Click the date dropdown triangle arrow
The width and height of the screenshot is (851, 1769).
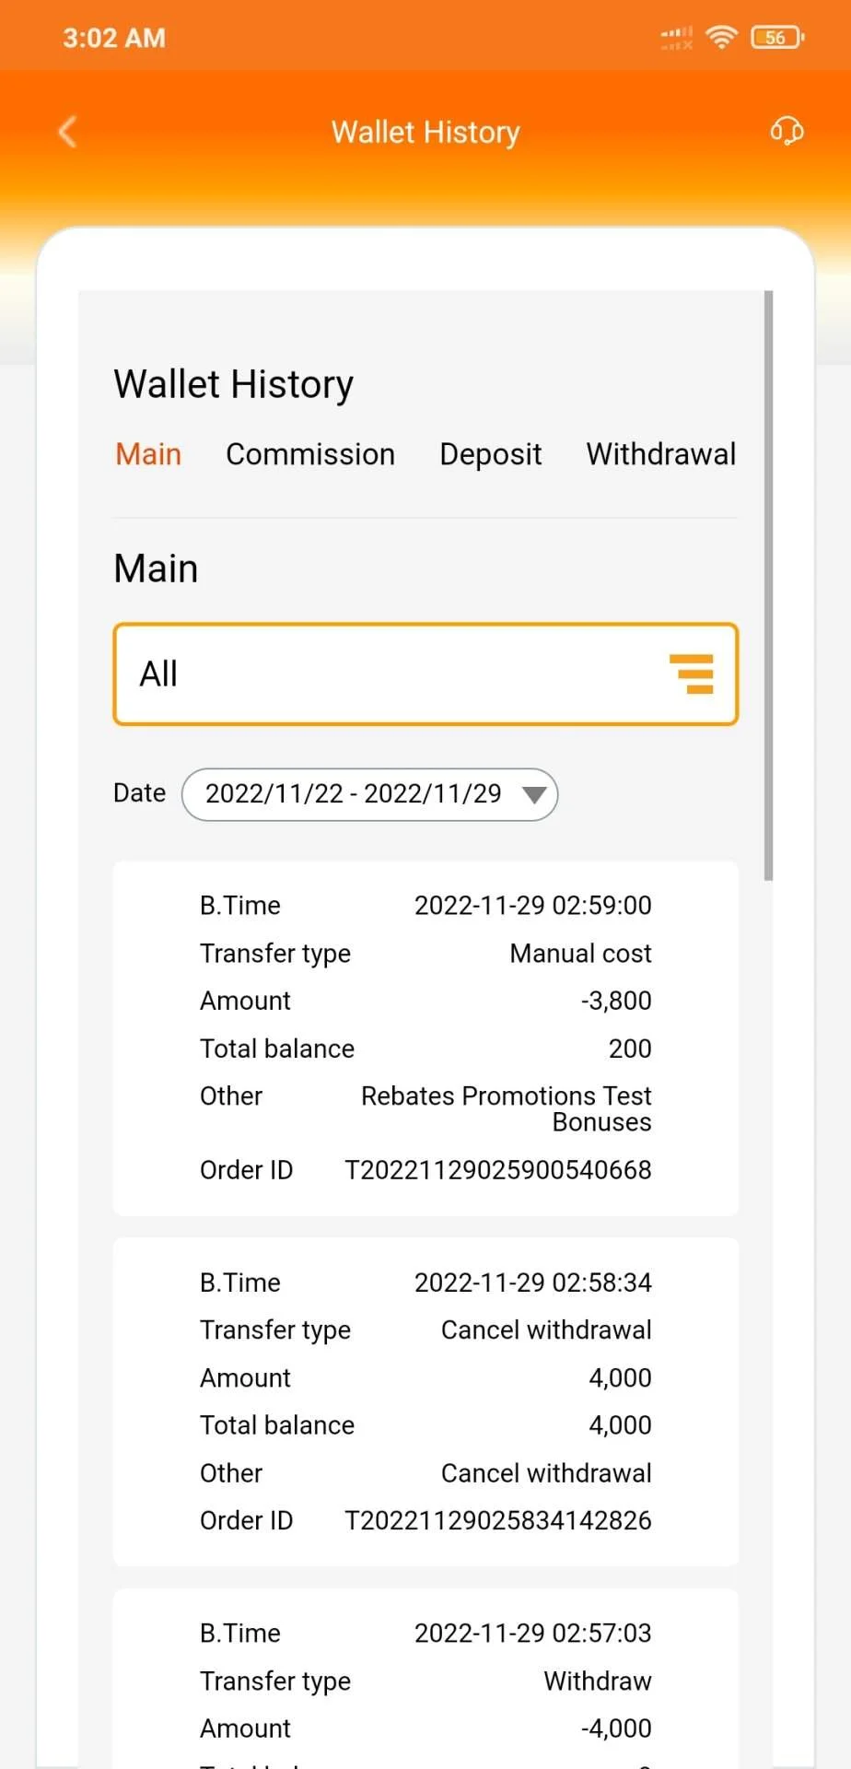(x=534, y=794)
